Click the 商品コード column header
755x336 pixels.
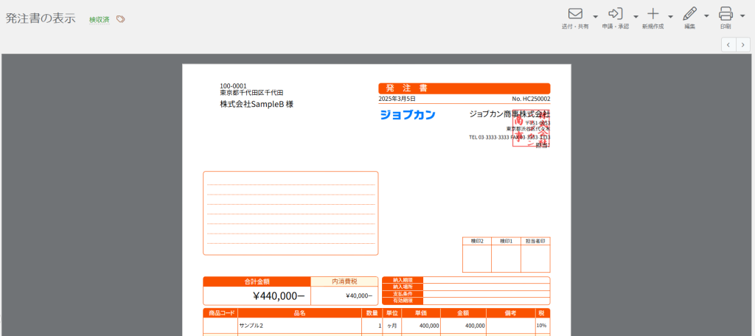point(220,313)
